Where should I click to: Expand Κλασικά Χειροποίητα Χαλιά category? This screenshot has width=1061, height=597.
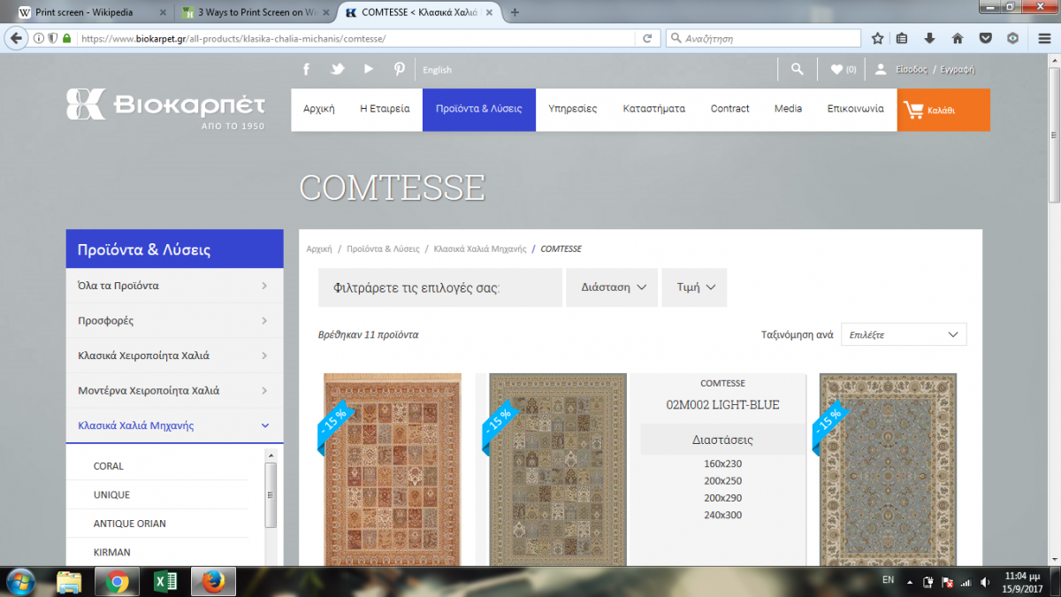(x=174, y=356)
